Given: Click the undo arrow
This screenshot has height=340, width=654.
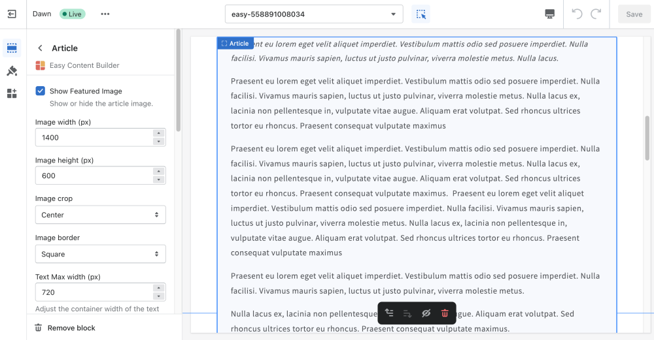Looking at the screenshot, I should [x=577, y=14].
